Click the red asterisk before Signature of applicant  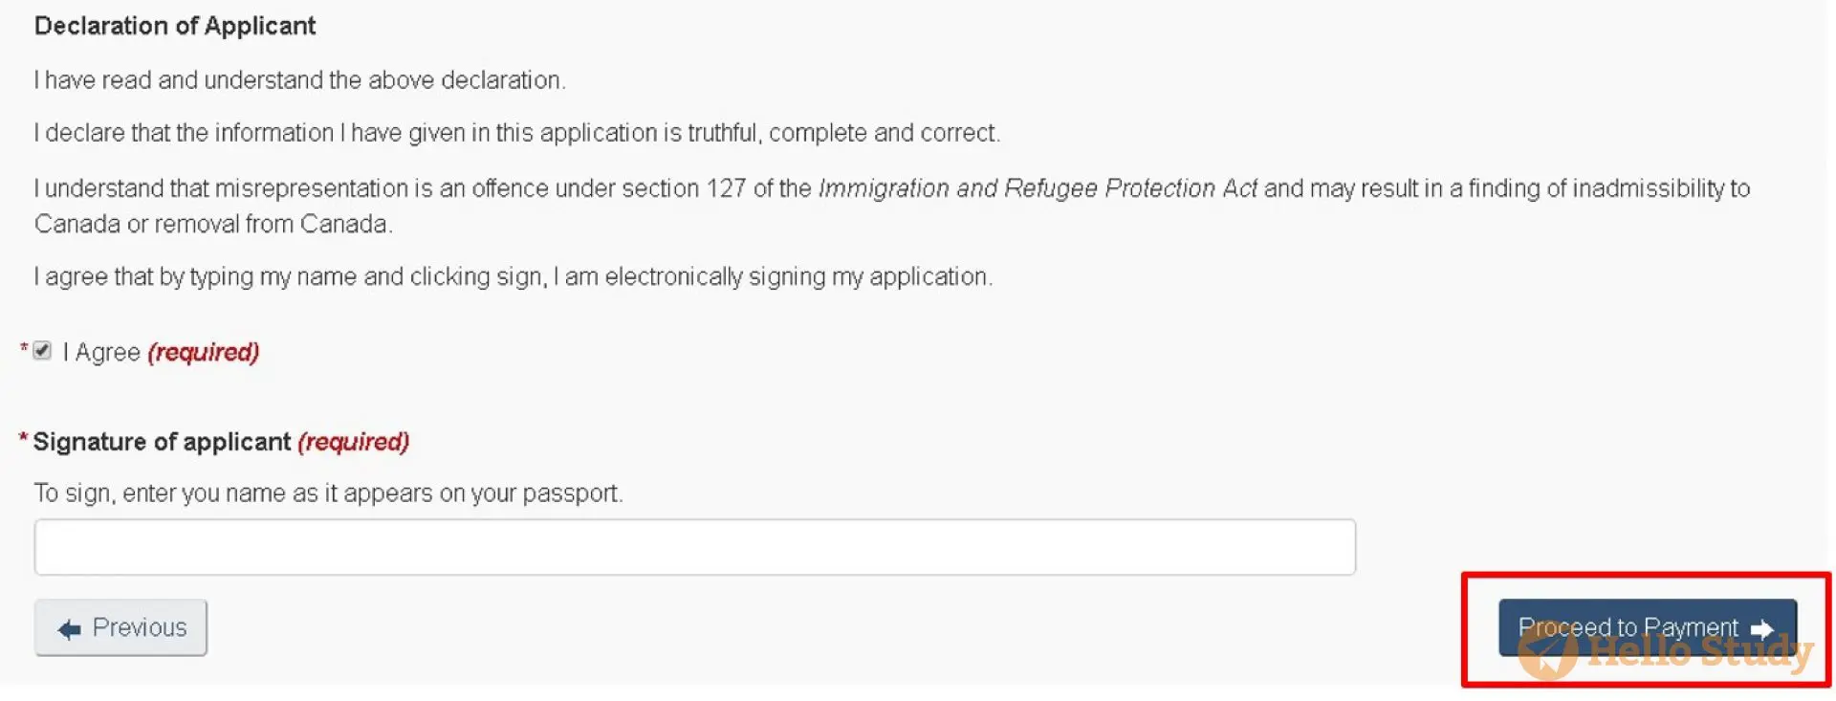(23, 437)
